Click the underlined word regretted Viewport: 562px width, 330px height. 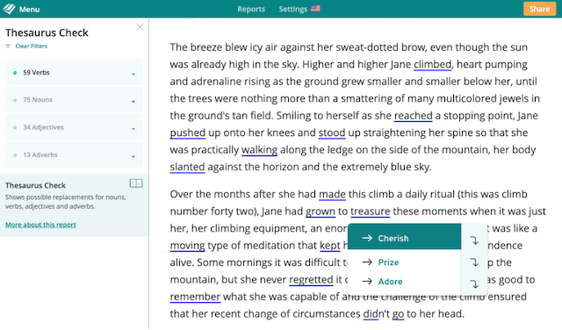[x=311, y=279]
